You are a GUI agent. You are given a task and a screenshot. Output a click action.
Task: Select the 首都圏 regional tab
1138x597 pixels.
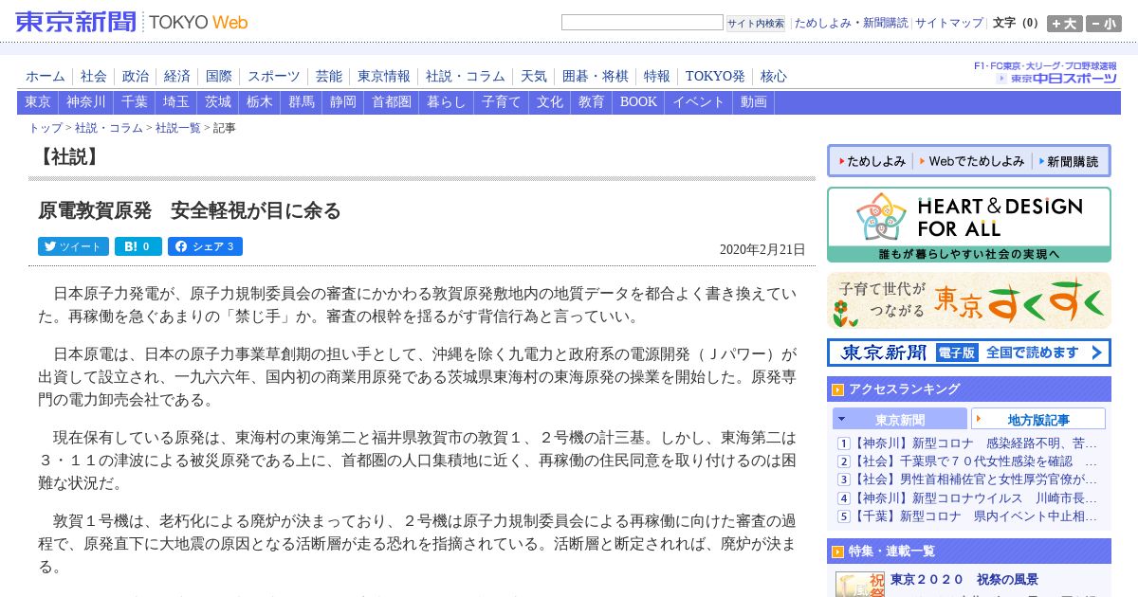(x=392, y=102)
